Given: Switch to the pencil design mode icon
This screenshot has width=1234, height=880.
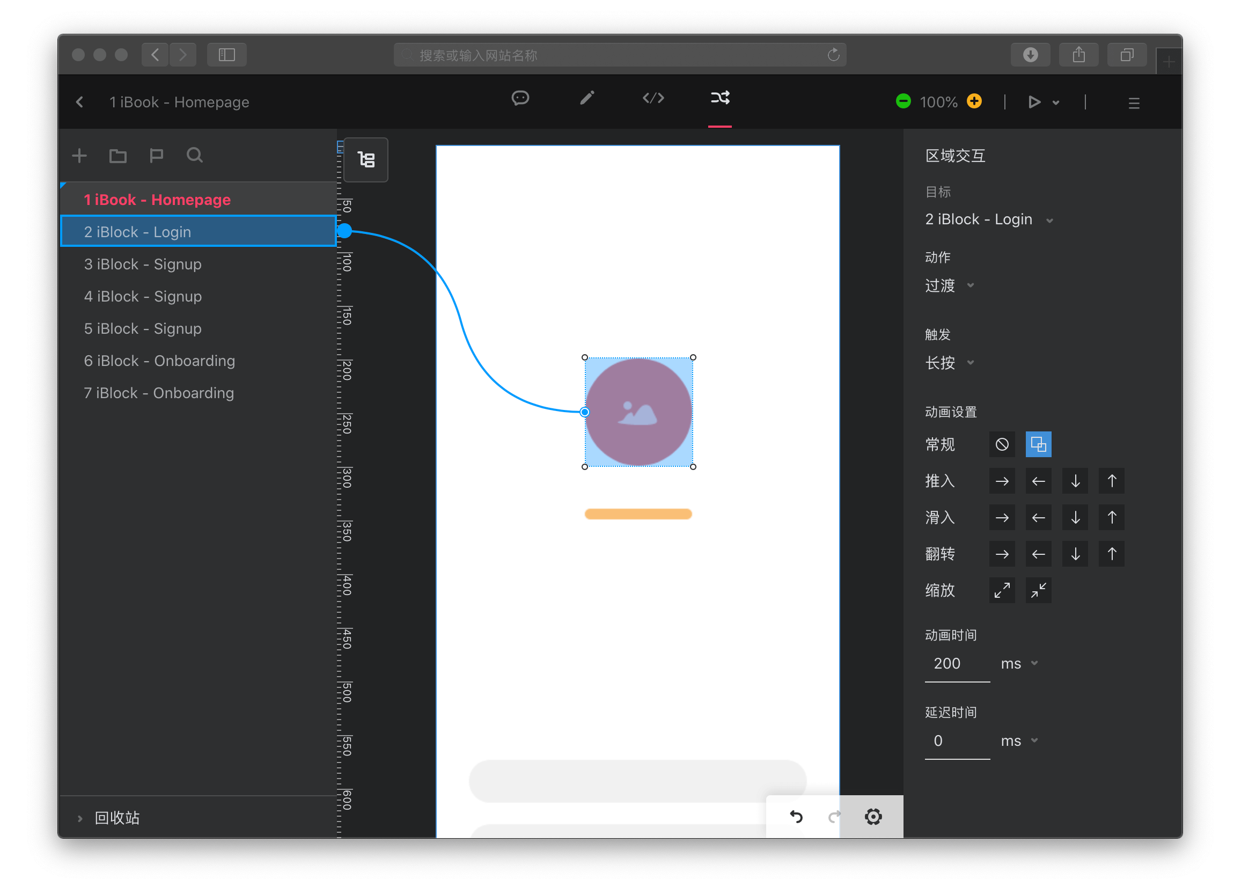Looking at the screenshot, I should [586, 98].
